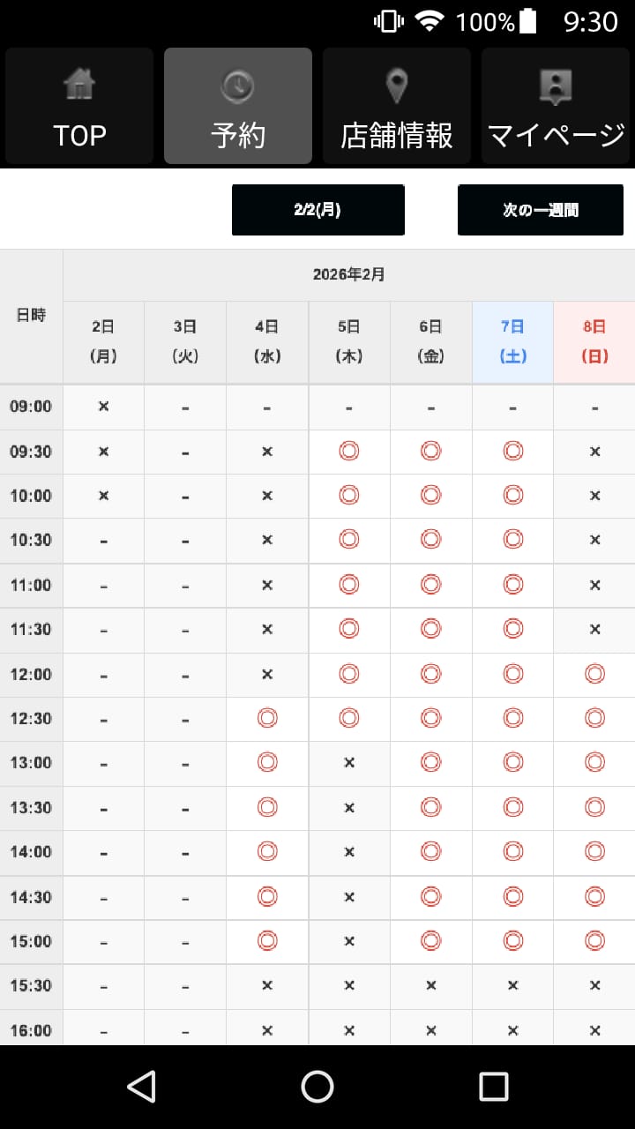The height and width of the screenshot is (1129, 635).
Task: Book the Friday 6日 10:00 circle slot
Action: point(430,496)
